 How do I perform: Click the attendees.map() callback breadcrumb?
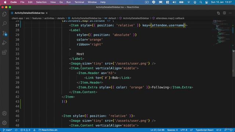(168, 18)
